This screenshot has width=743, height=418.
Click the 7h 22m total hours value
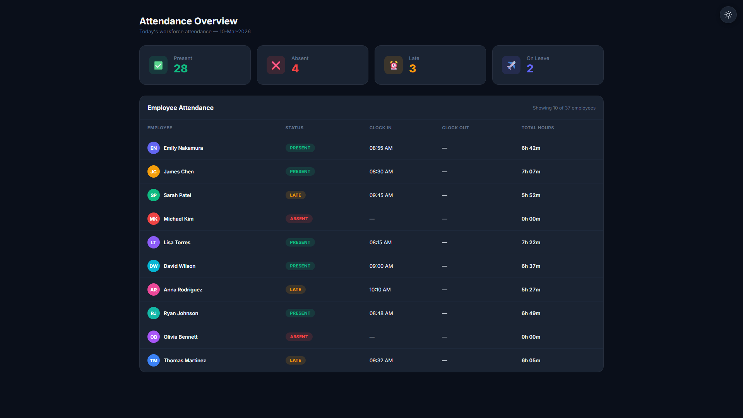pos(531,242)
